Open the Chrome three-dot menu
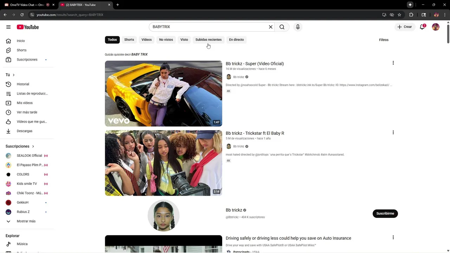Screen dimensions: 450x253 (x=445, y=15)
